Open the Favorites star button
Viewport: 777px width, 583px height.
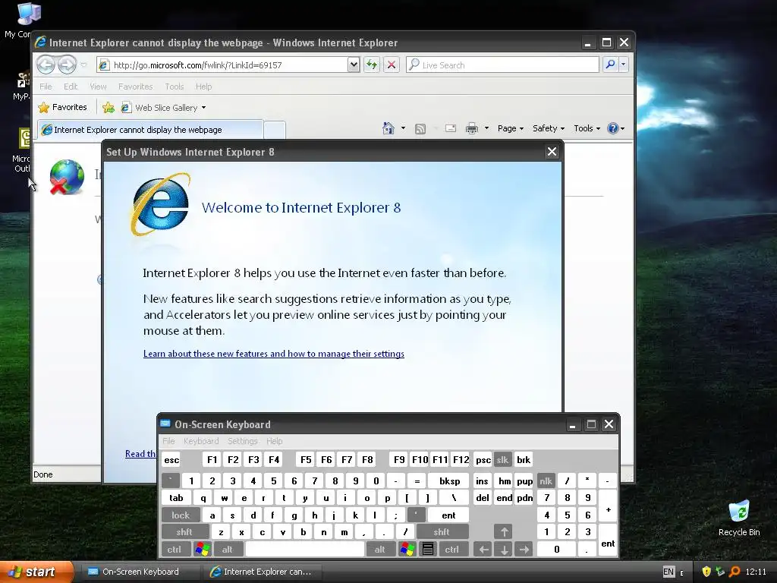[x=63, y=107]
